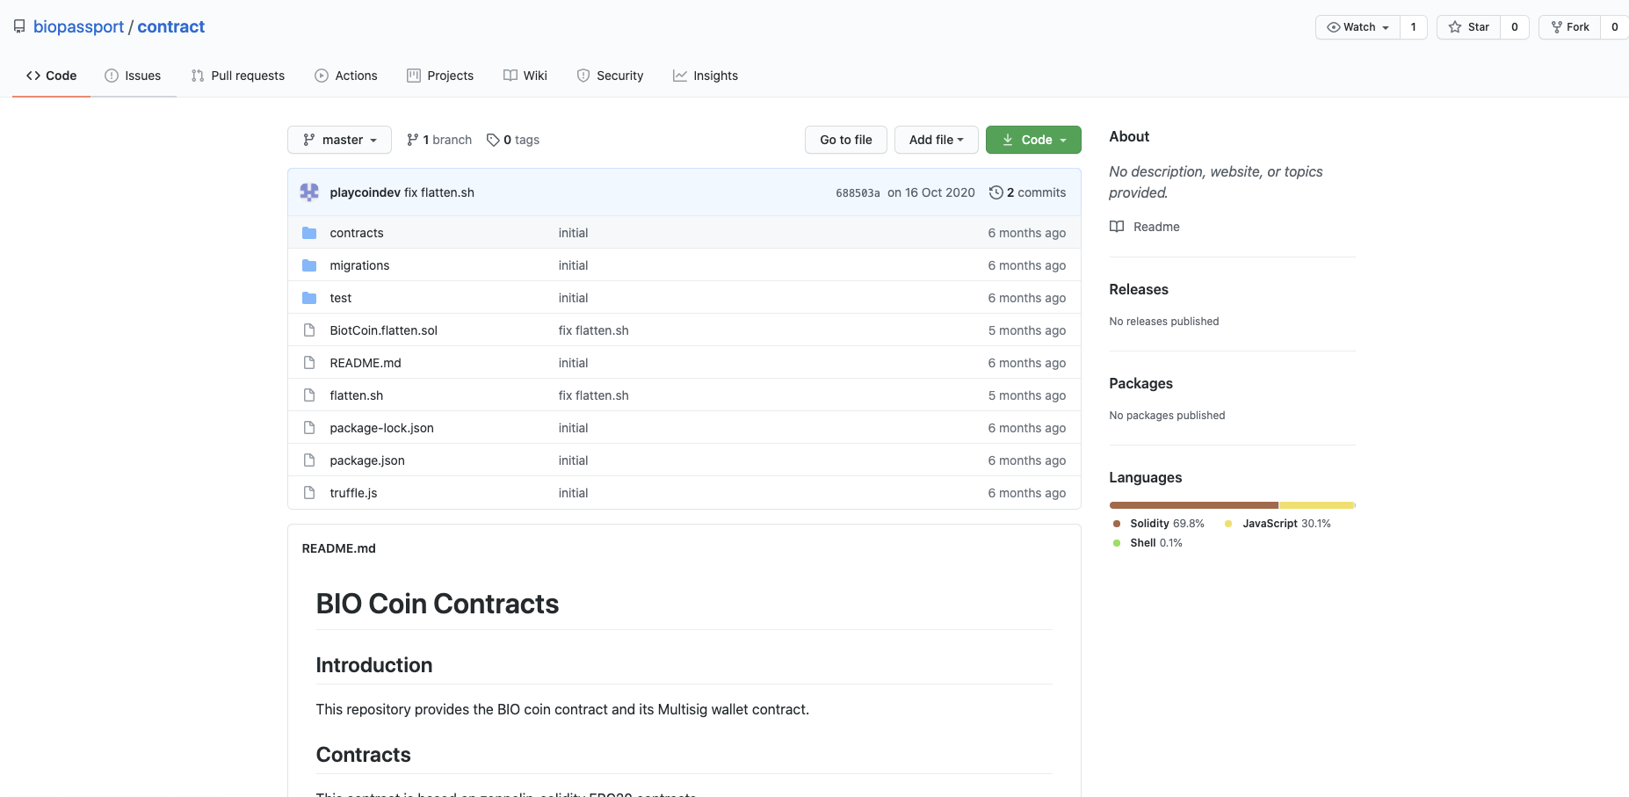Open the Issues tab
This screenshot has width=1629, height=797.
(133, 76)
